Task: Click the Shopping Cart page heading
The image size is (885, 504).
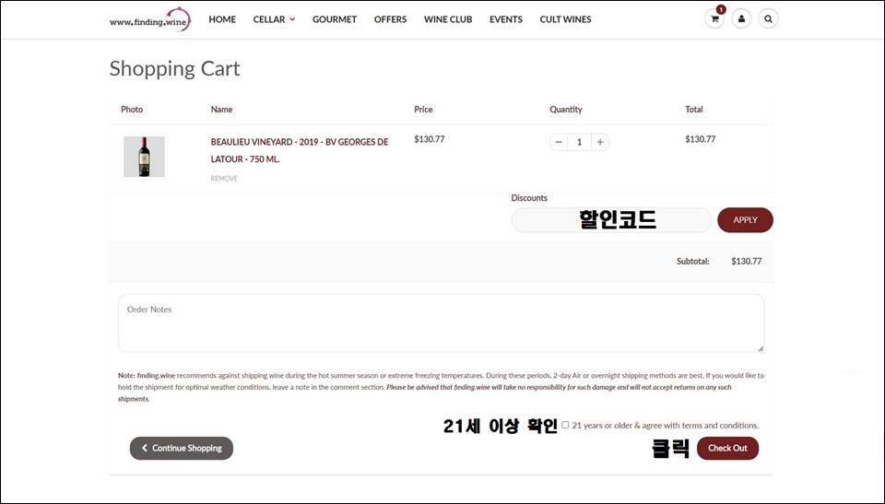Action: [x=174, y=69]
